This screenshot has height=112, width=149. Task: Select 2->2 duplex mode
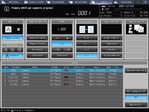tap(87, 38)
